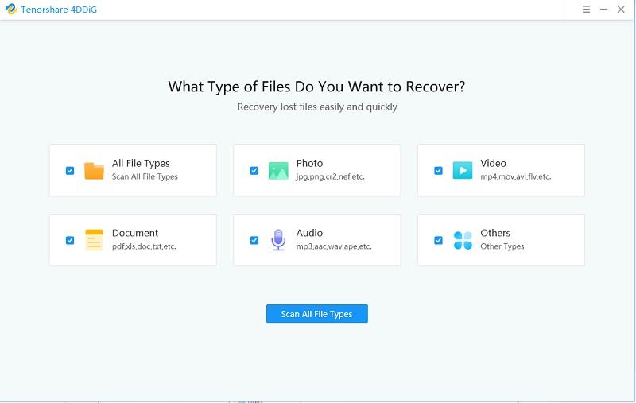
Task: Click the green Photo picture icon
Action: coord(278,171)
